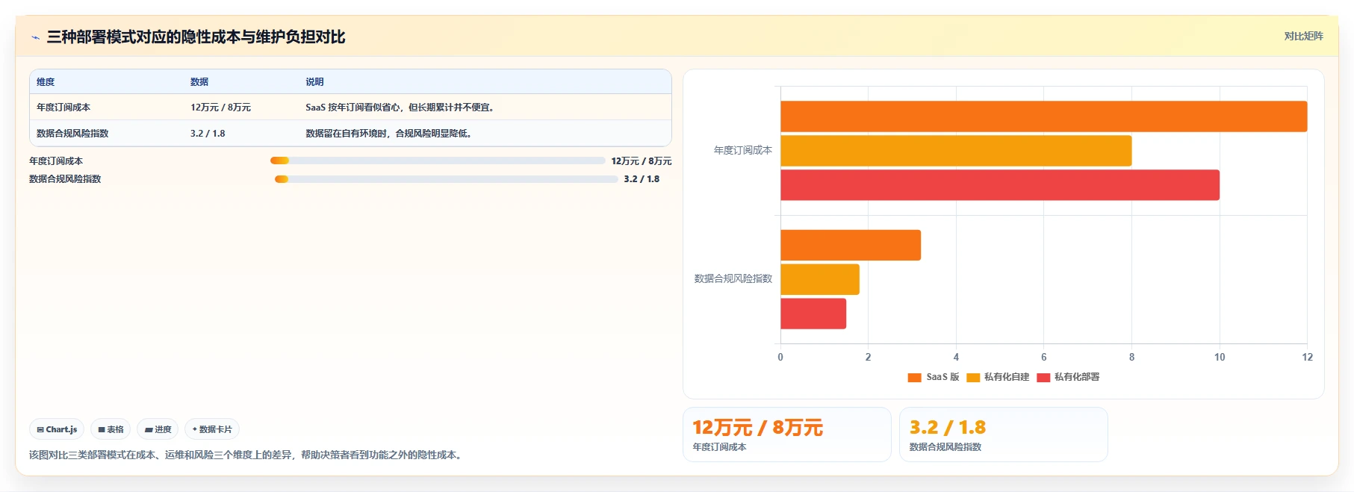The height and width of the screenshot is (492, 1354).
Task: Click the 数据合规风险指数 chart axis label
Action: pos(733,278)
